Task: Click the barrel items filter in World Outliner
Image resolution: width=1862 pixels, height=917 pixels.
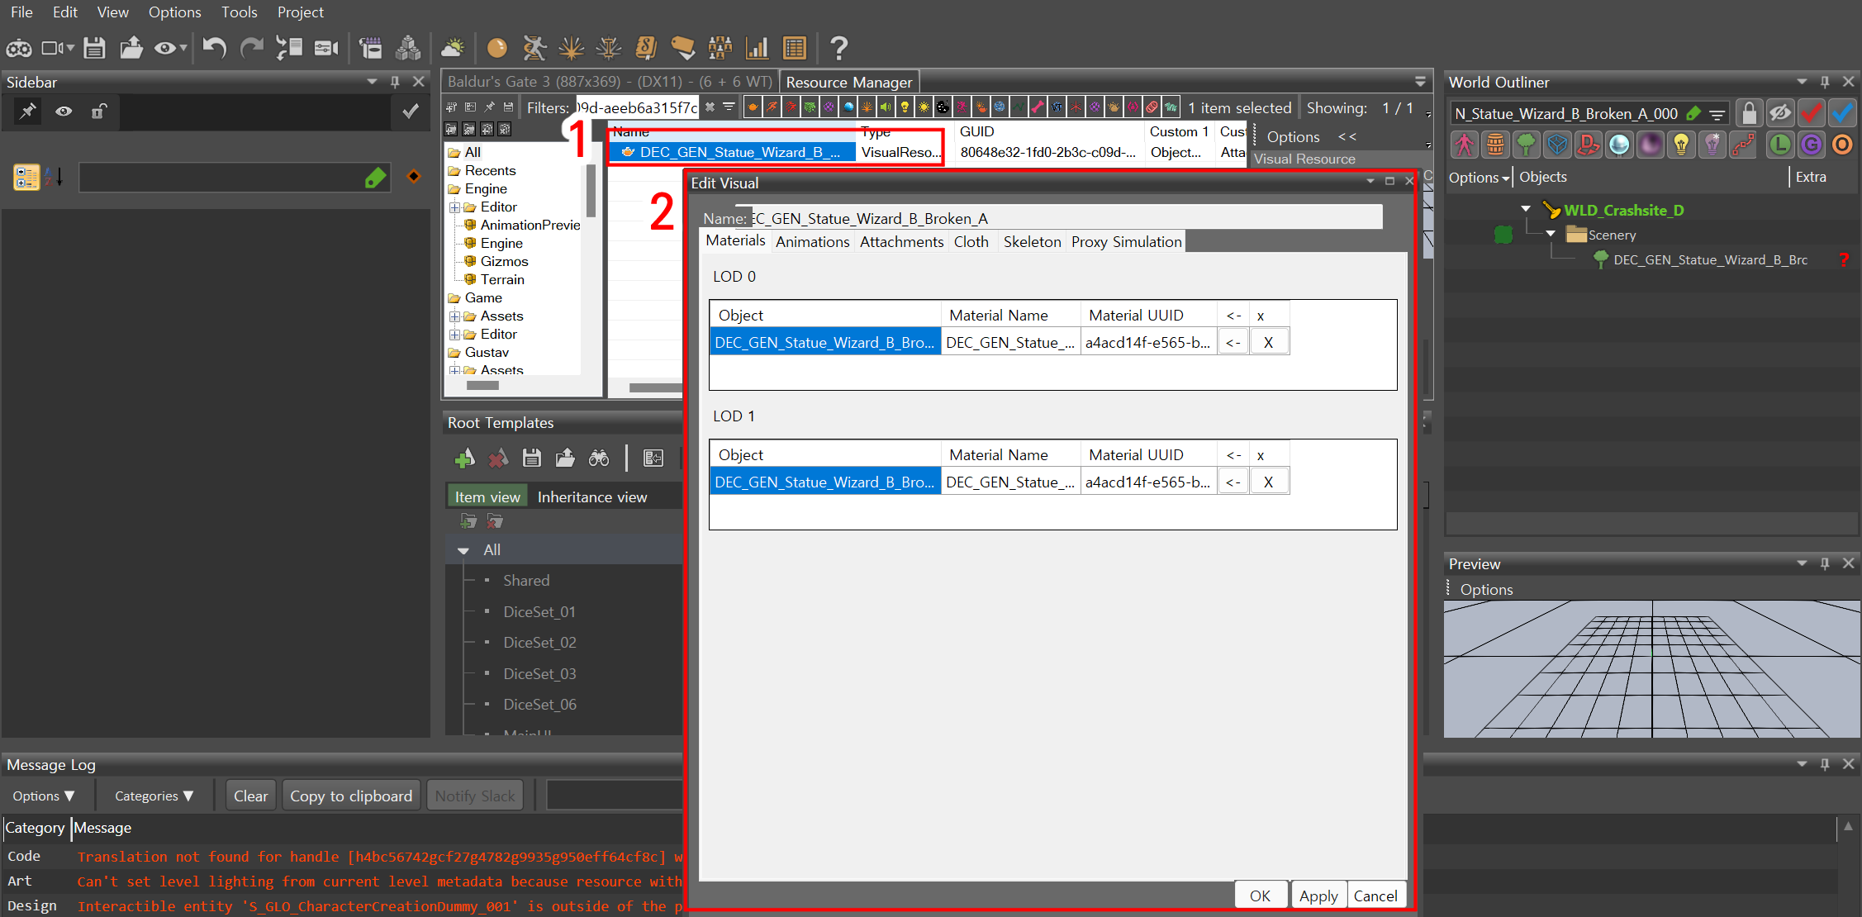Action: 1495,145
